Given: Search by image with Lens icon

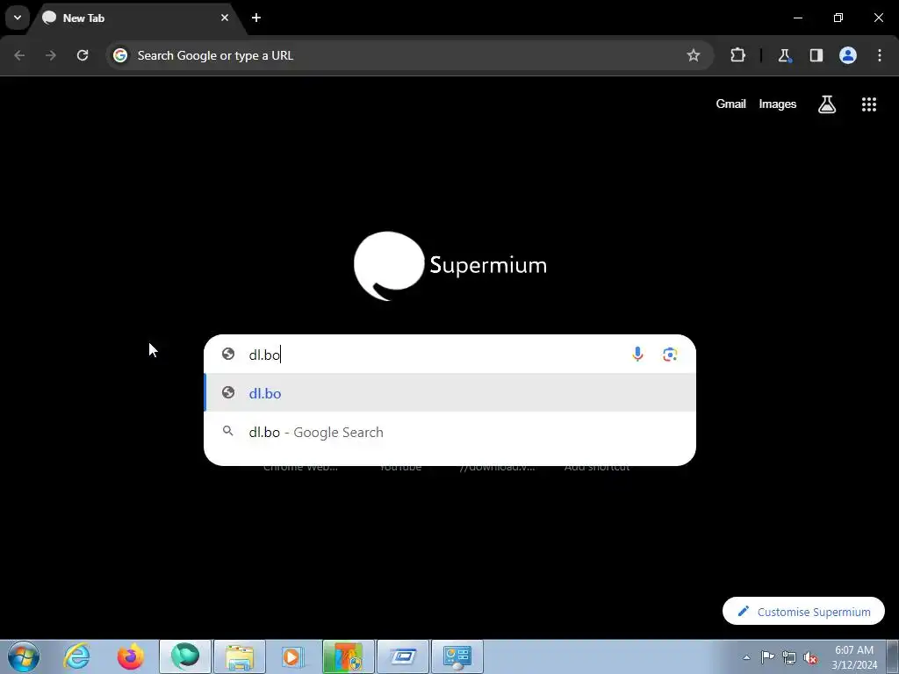Looking at the screenshot, I should [x=670, y=355].
